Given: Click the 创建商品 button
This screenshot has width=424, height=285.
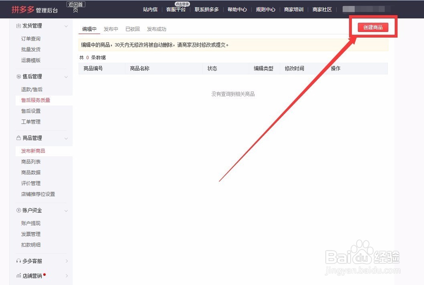Looking at the screenshot, I should [373, 27].
